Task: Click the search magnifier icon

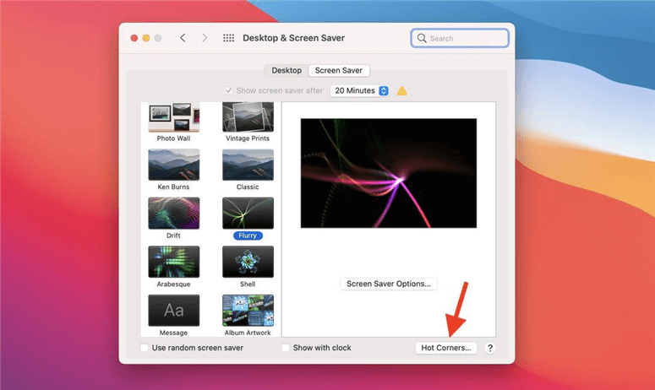Action: pyautogui.click(x=422, y=38)
